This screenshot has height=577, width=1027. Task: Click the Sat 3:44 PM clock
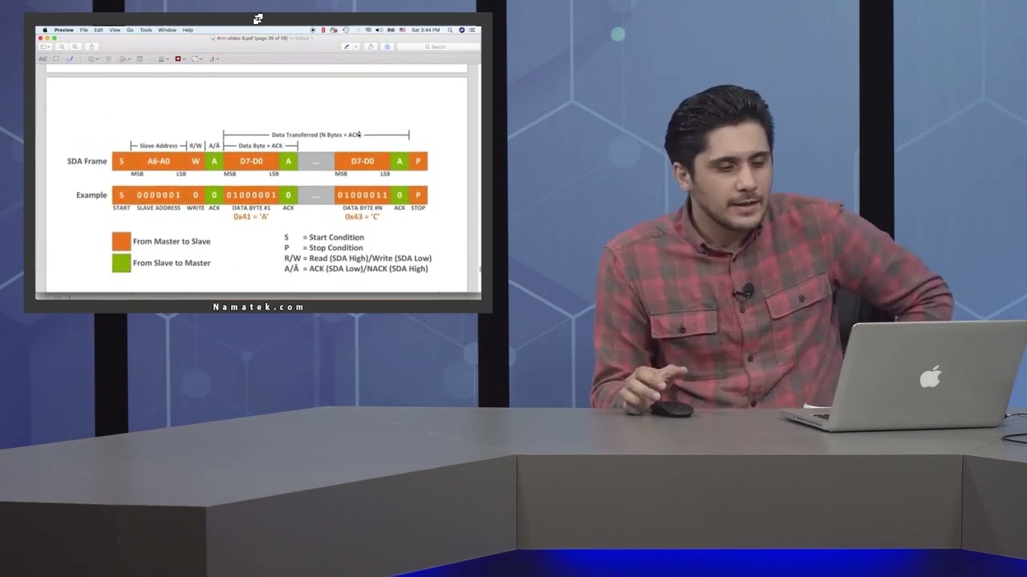425,30
